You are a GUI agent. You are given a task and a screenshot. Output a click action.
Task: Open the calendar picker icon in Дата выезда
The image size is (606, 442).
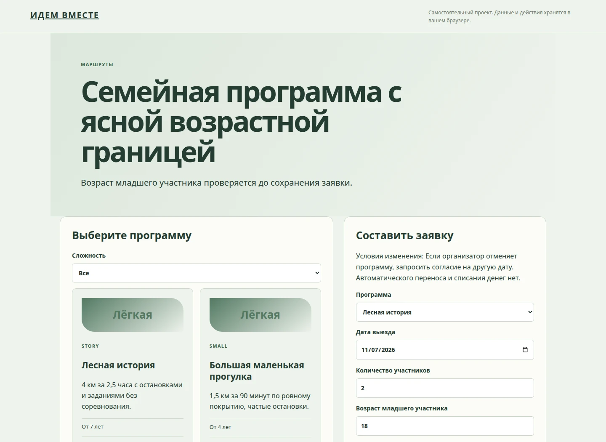click(525, 350)
